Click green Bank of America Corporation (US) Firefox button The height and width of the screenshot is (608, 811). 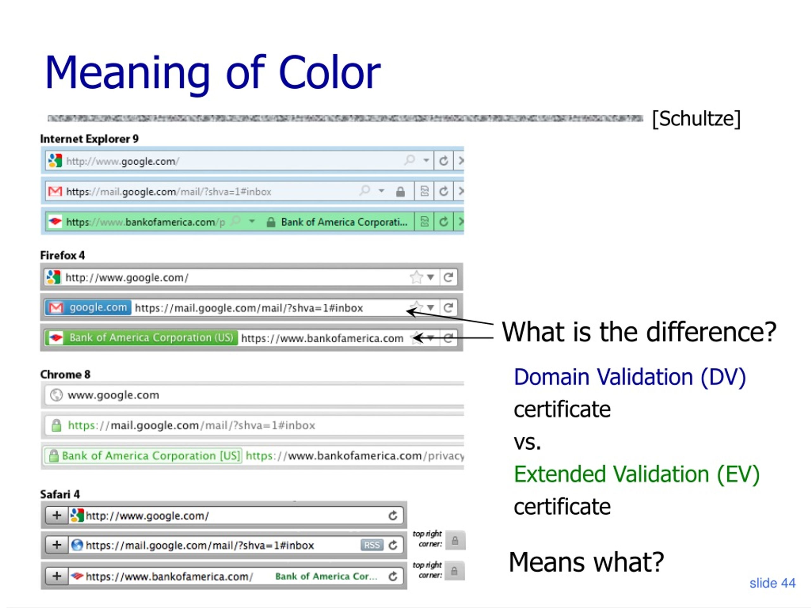[x=141, y=338]
